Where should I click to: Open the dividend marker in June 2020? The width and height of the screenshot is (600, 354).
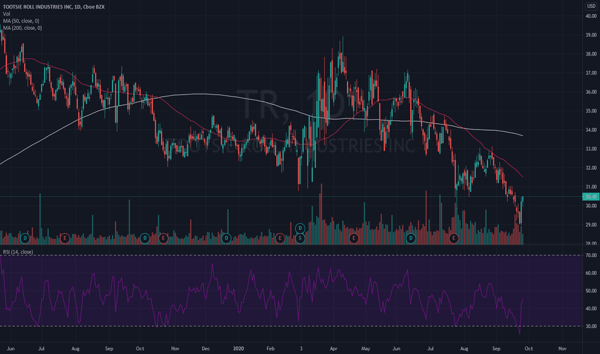[x=411, y=238]
